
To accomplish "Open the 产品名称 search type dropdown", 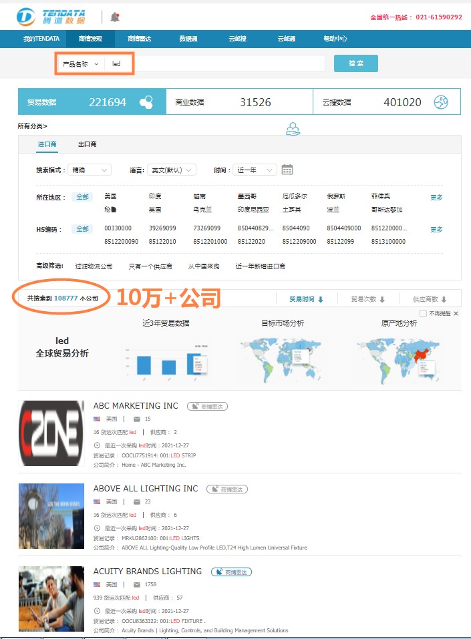I will (x=81, y=64).
